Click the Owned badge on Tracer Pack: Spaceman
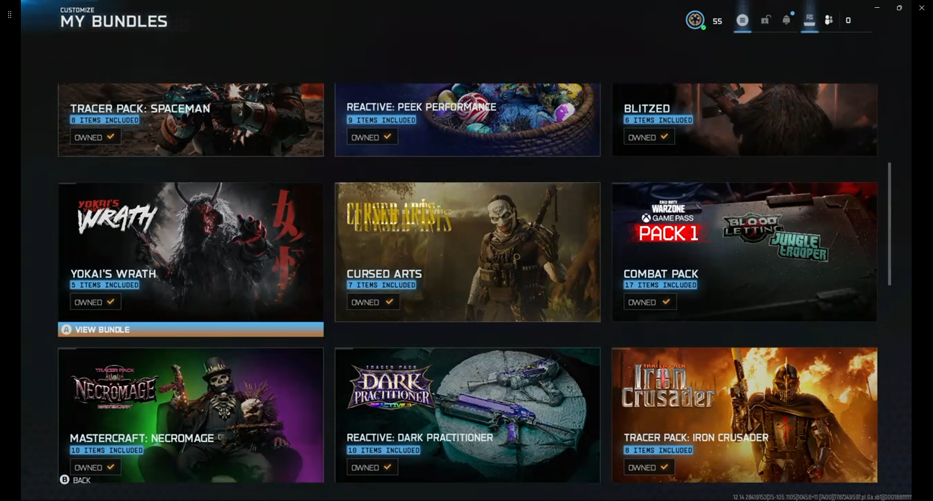 (95, 137)
